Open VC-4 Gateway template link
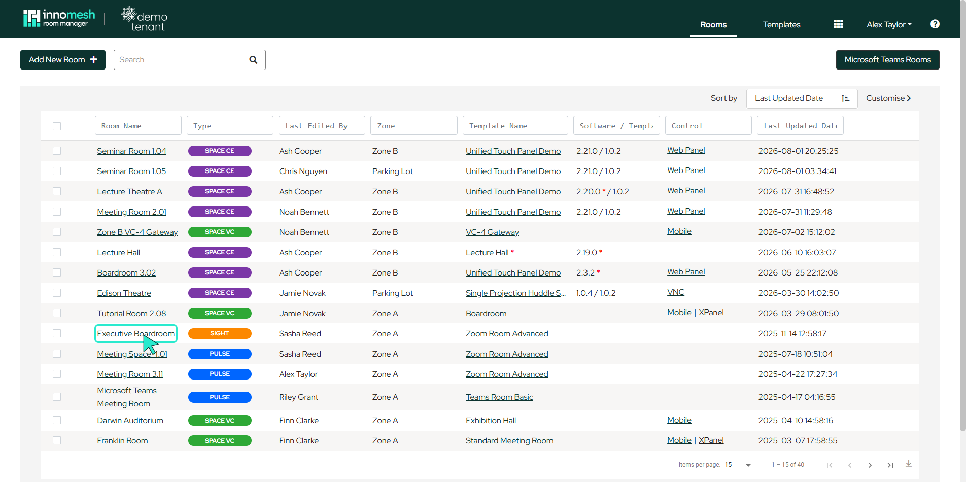966x482 pixels. pyautogui.click(x=493, y=232)
